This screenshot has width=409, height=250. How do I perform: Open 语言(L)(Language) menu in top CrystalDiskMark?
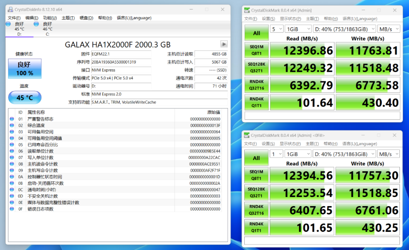tap(360, 19)
